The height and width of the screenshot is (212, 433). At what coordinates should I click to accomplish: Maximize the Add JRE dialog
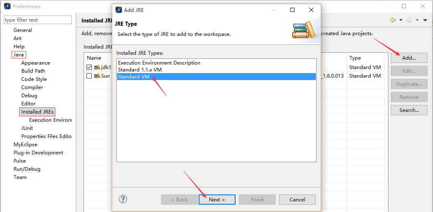click(x=292, y=10)
